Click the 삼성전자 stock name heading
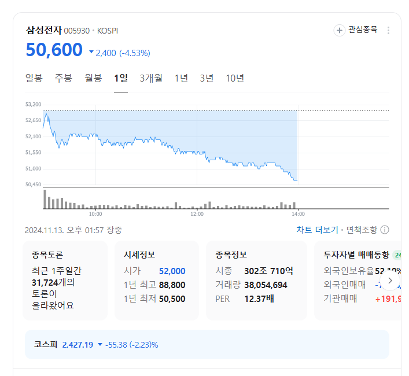The image size is (409, 376). point(43,30)
